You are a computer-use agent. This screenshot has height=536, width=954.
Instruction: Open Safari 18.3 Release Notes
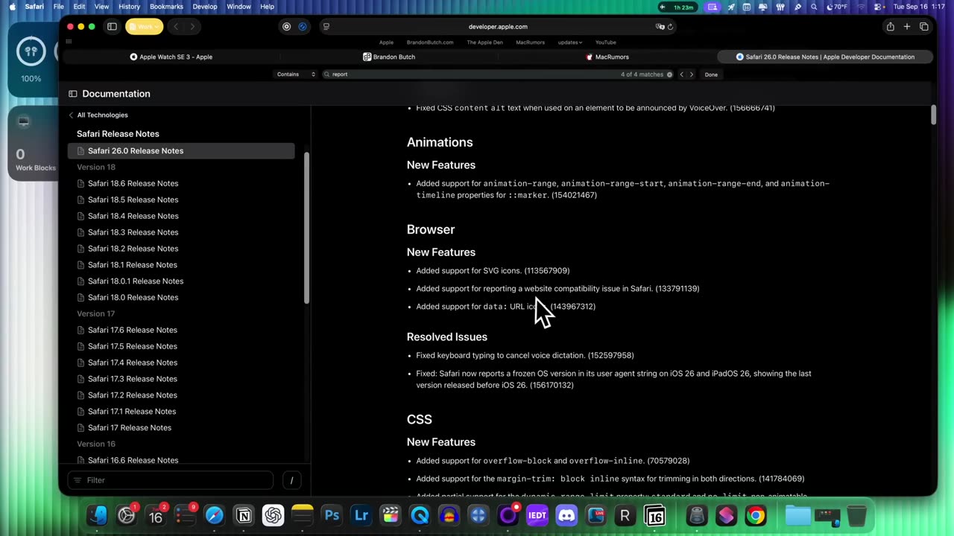pos(133,232)
